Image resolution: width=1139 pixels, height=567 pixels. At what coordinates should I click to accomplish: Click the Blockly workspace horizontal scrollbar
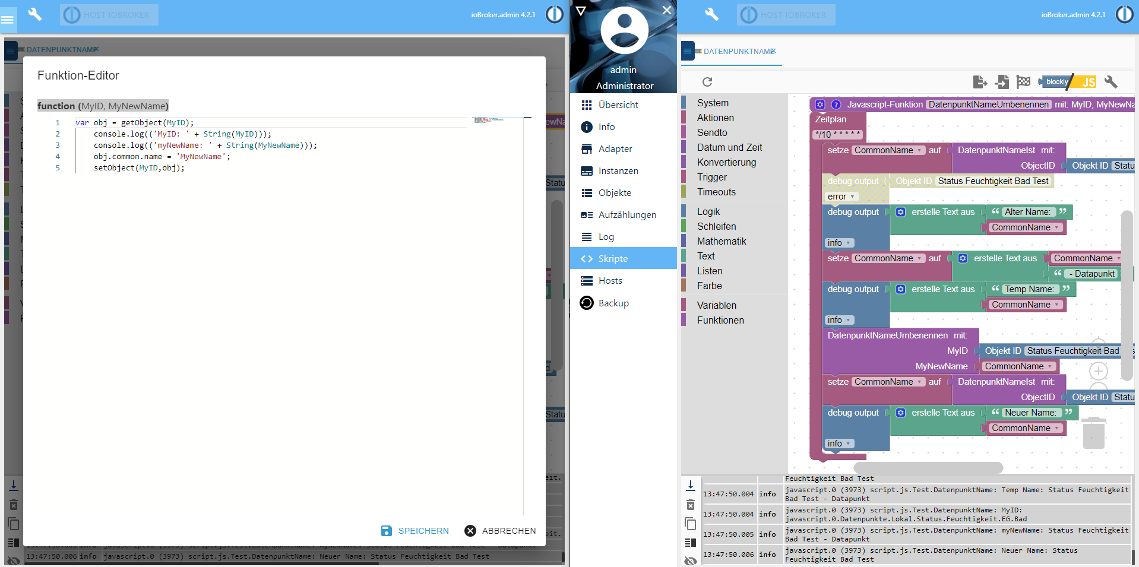click(928, 468)
